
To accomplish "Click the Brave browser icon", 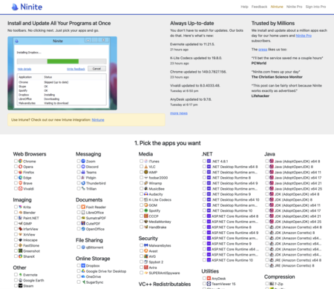I will point(21,183).
